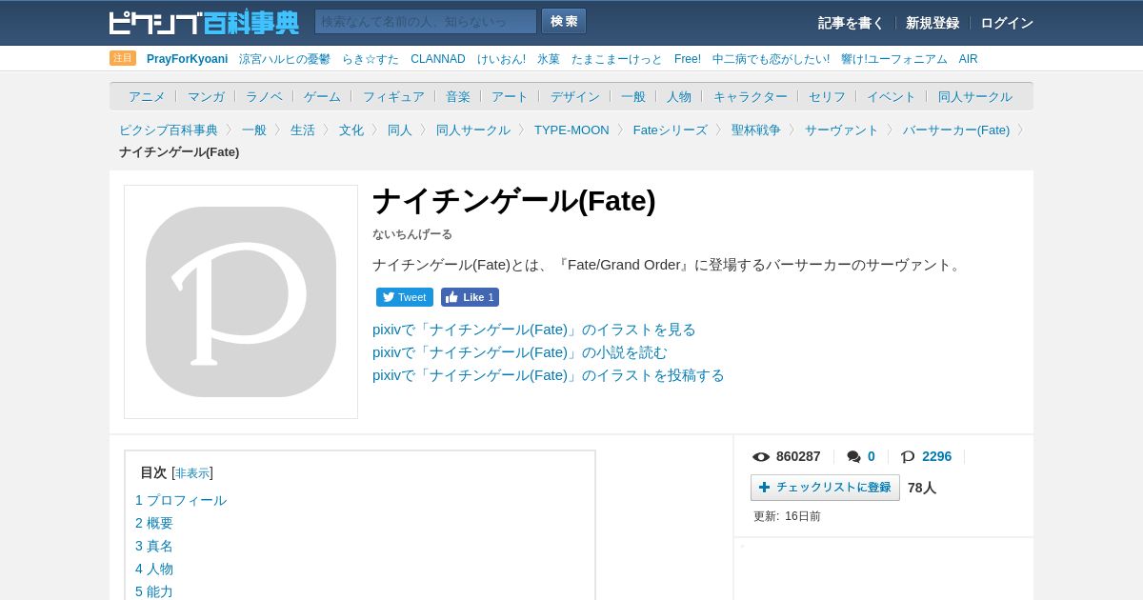This screenshot has width=1143, height=600.
Task: Go to the 同人 breadcrumb
Action: point(400,130)
